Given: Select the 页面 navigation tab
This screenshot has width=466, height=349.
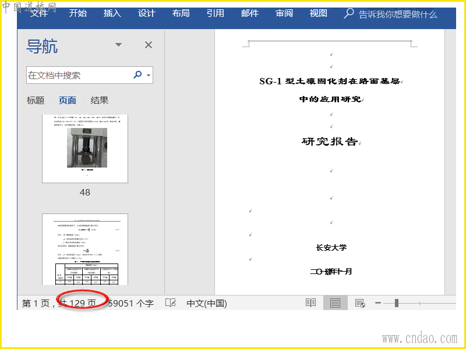Looking at the screenshot, I should coord(68,100).
